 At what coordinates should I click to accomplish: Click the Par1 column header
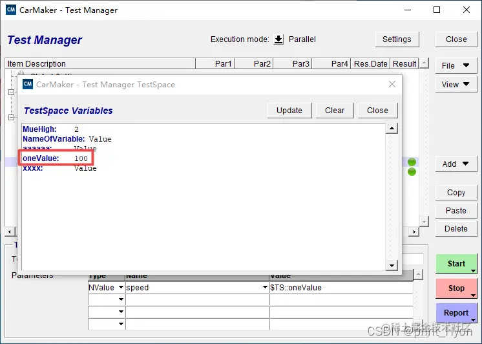click(215, 64)
